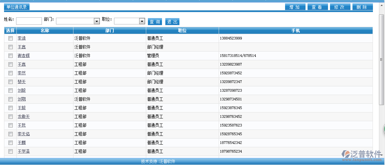The width and height of the screenshot is (385, 165).
Task: Click the 手机 column header
Action: click(295, 30)
